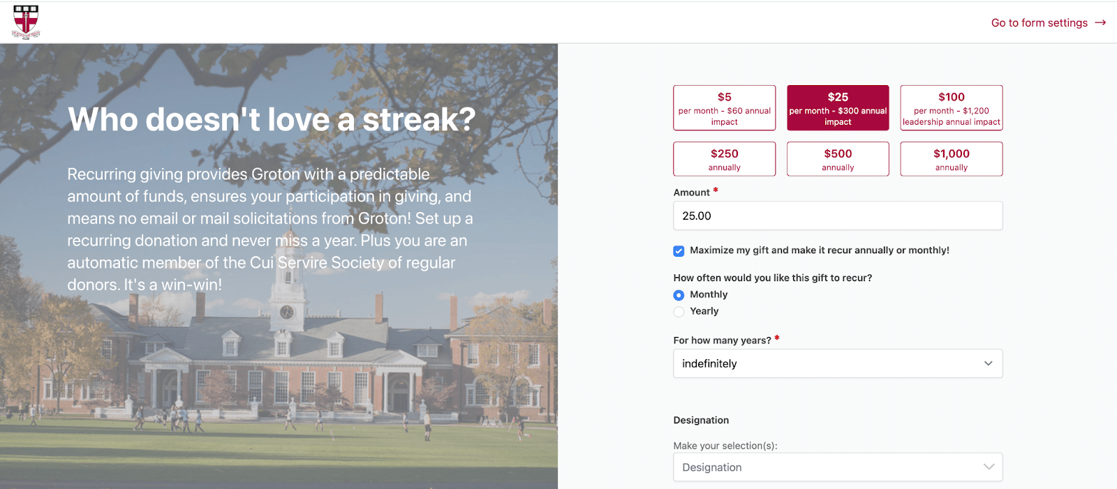Select the Monthly recurrence radio button

(x=679, y=295)
